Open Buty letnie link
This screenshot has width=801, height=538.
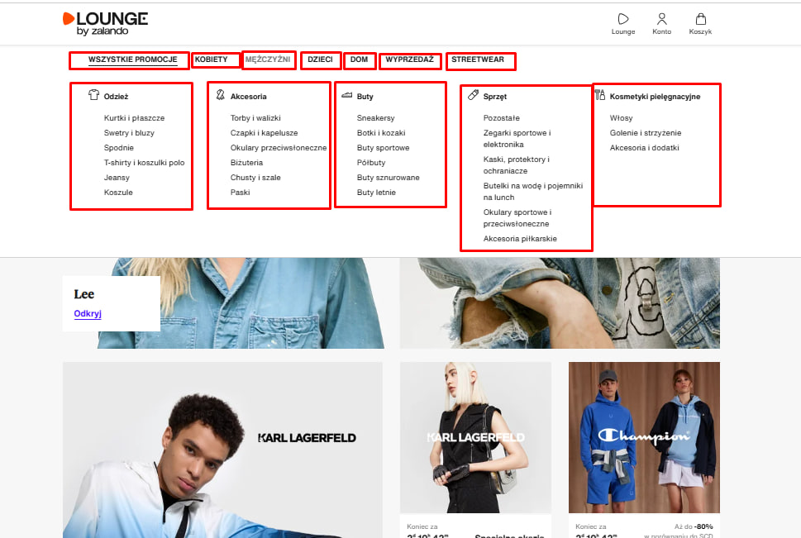pos(376,192)
